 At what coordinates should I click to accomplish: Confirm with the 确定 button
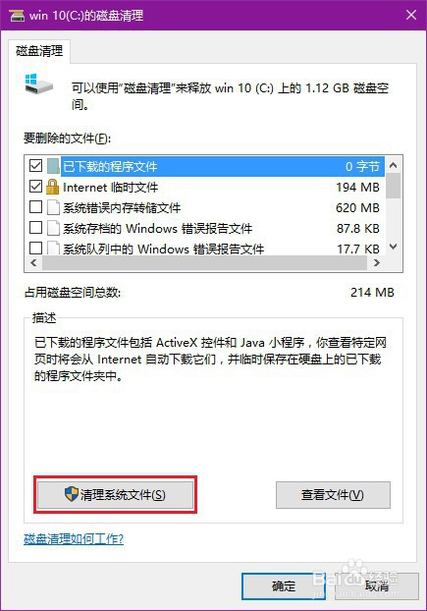point(284,586)
